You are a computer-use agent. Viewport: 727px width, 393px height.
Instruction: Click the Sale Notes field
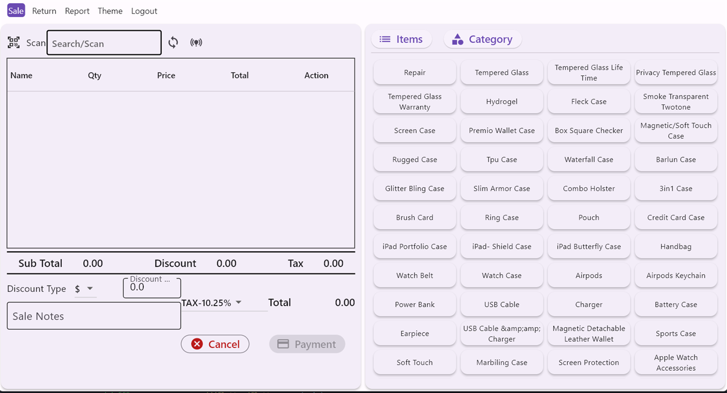94,316
